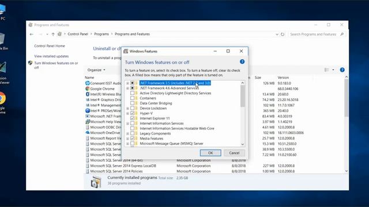
Task: Click Turn Windows features on or off link
Action: point(56,65)
